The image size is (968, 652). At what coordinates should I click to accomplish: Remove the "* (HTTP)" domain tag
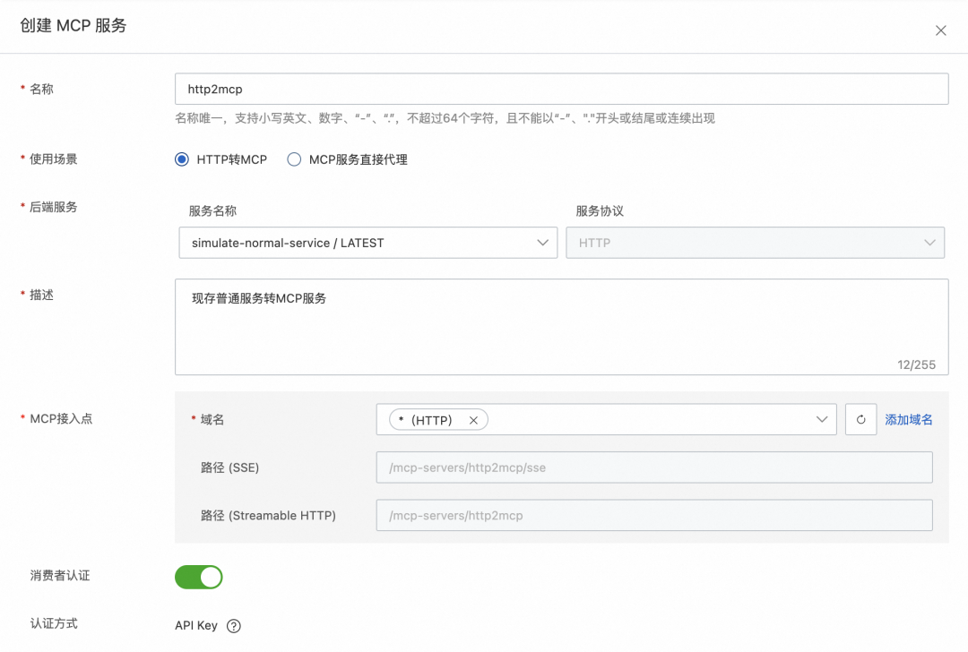473,420
